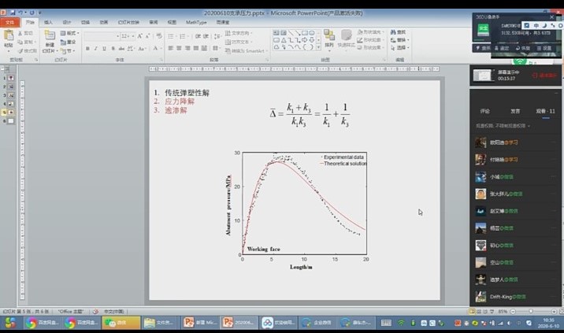Toggle Strikethrough (abc) formatting
The height and width of the screenshot is (333, 564).
[121, 48]
